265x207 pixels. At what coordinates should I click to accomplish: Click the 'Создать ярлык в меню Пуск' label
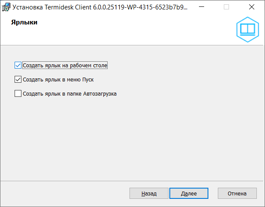coord(58,79)
